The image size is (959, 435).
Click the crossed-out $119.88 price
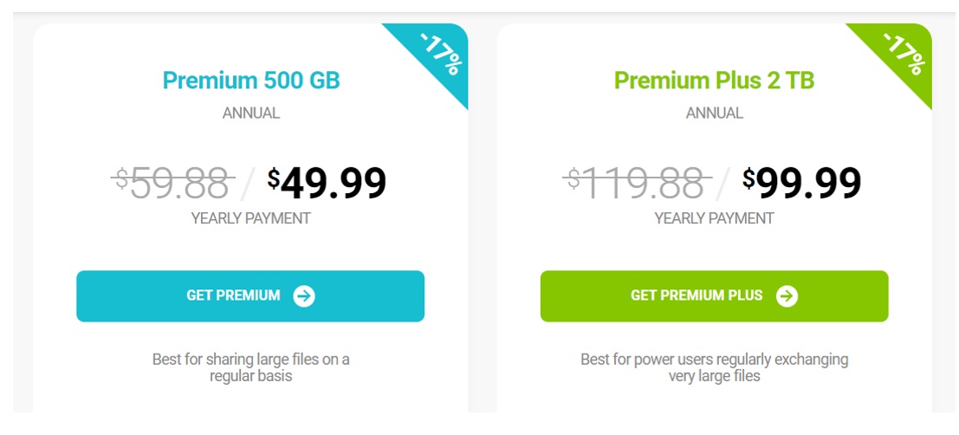coord(637,182)
